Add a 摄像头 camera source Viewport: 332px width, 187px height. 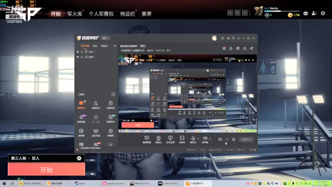(x=159, y=140)
